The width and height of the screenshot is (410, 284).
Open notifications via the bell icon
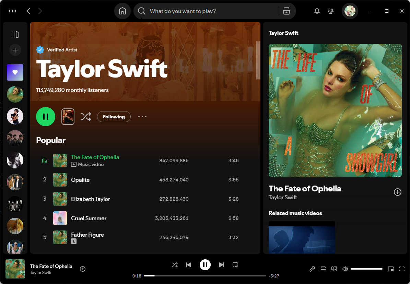(x=317, y=11)
